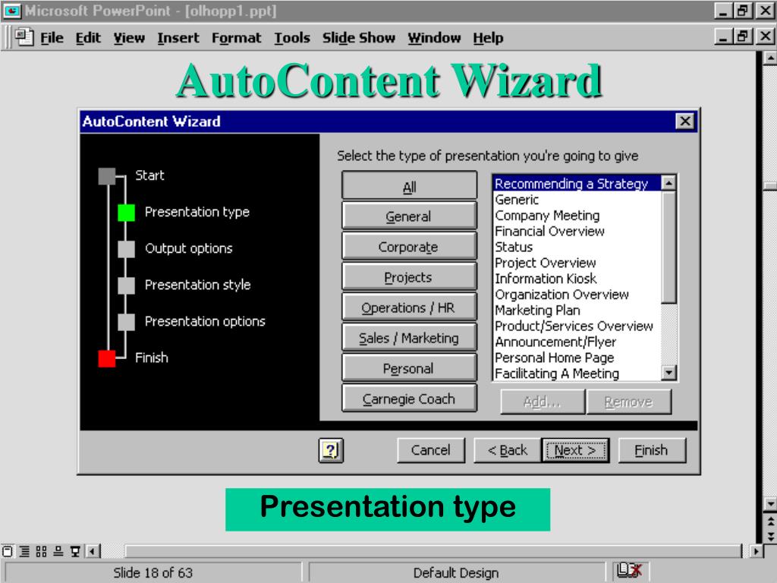Filter by Corporate category
Viewport: 777px width, 583px height.
[409, 247]
